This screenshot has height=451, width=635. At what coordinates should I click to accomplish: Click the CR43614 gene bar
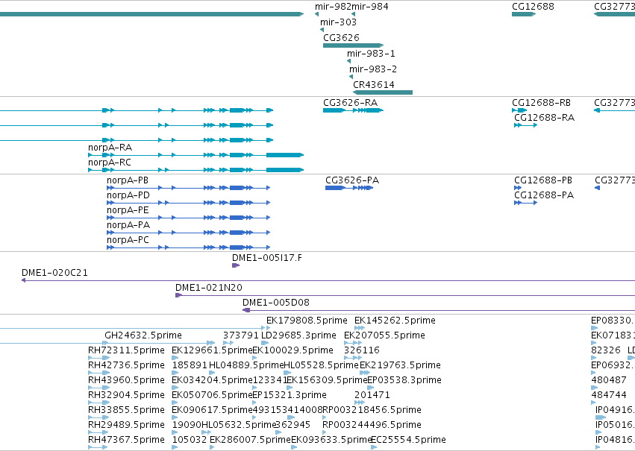pyautogui.click(x=383, y=92)
